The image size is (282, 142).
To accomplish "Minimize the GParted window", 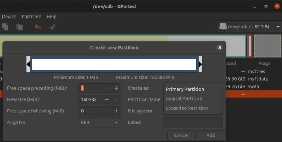I will 255,6.
